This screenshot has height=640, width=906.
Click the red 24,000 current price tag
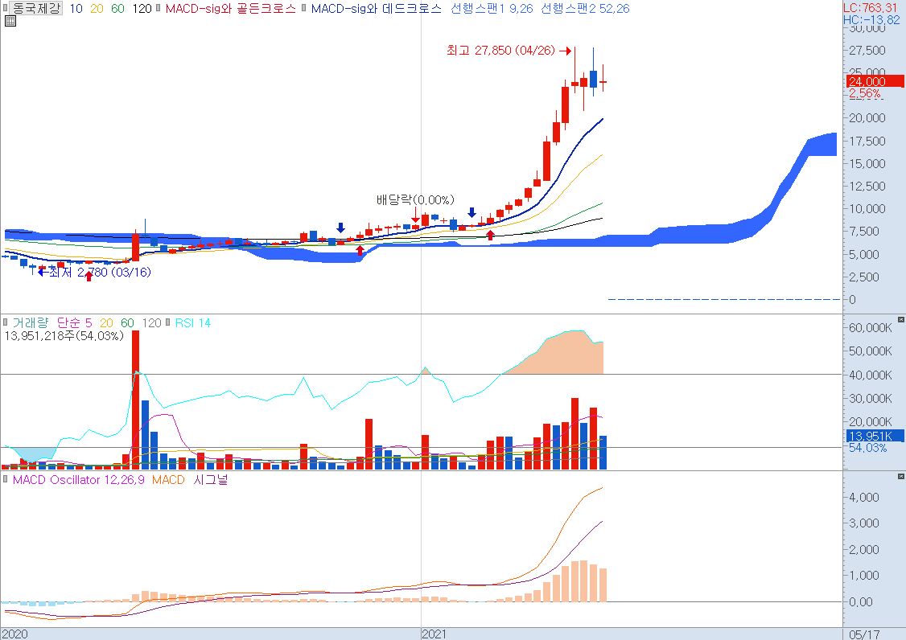(875, 81)
